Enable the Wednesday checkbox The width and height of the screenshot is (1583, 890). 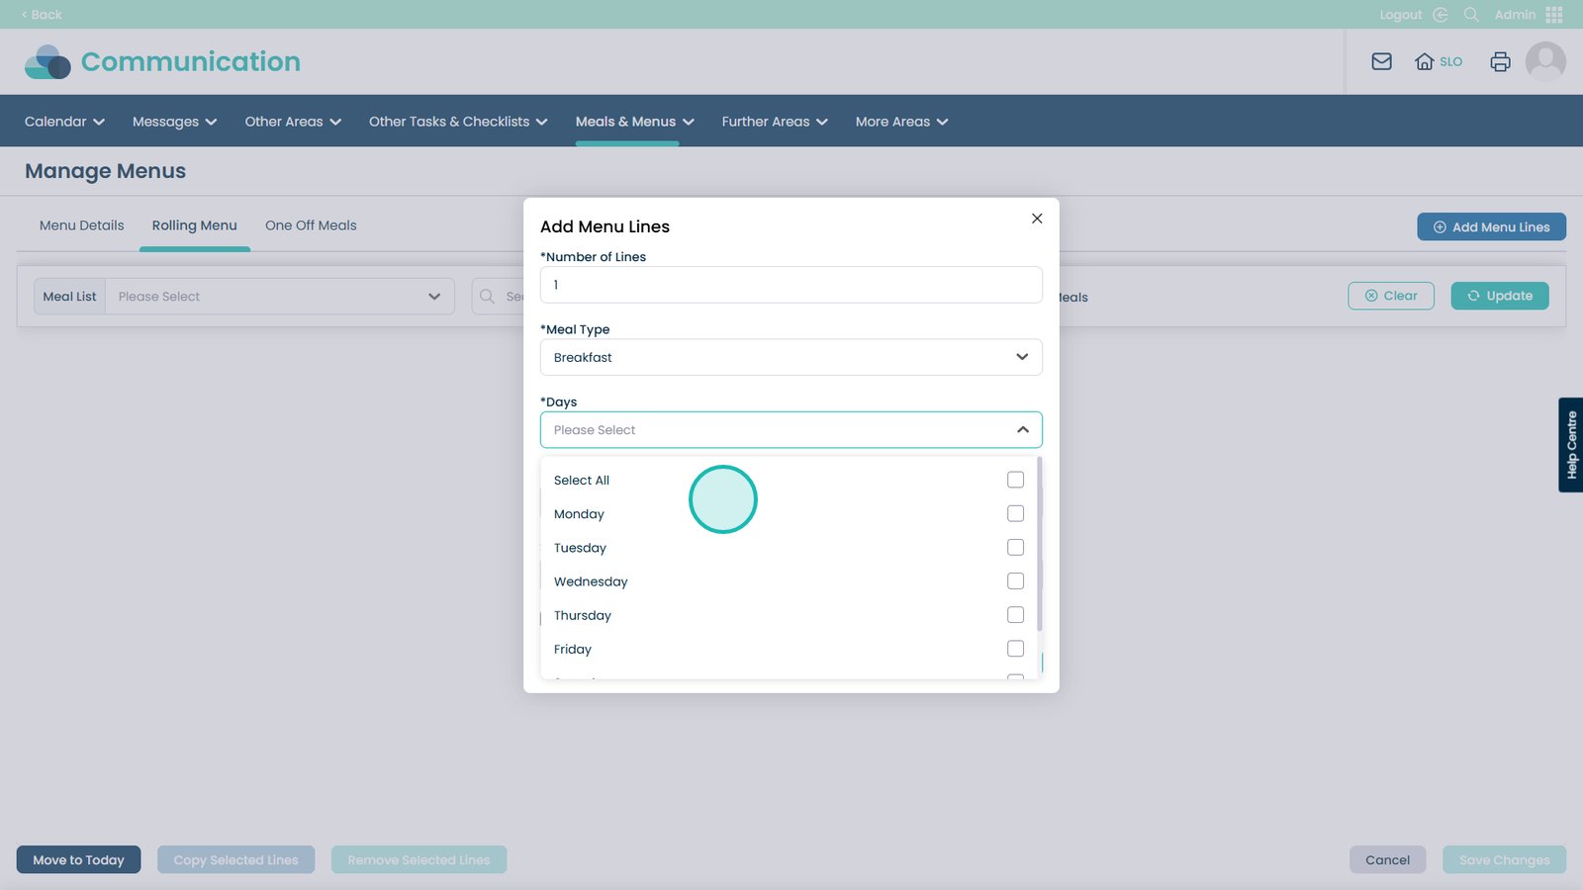pyautogui.click(x=1015, y=581)
